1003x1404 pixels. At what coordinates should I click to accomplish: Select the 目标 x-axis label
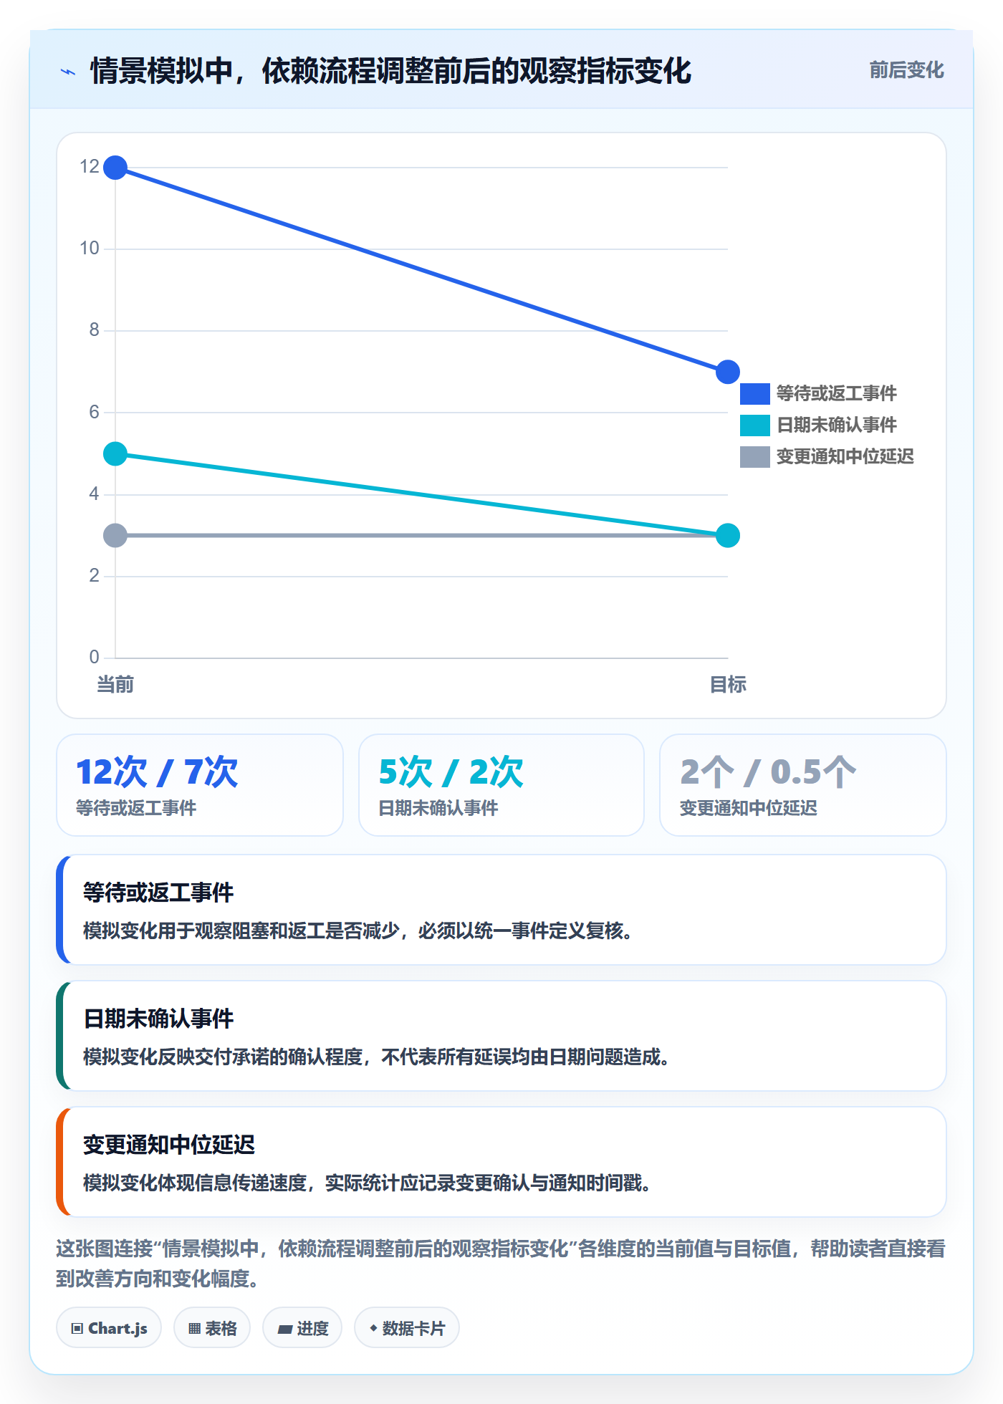(728, 685)
